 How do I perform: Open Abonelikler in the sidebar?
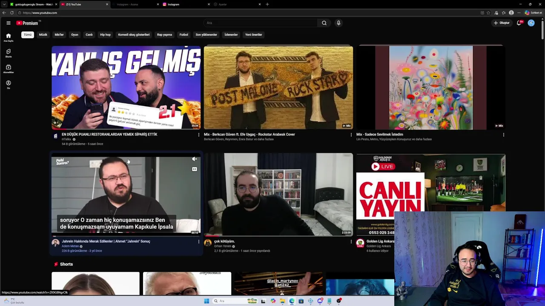click(x=8, y=69)
